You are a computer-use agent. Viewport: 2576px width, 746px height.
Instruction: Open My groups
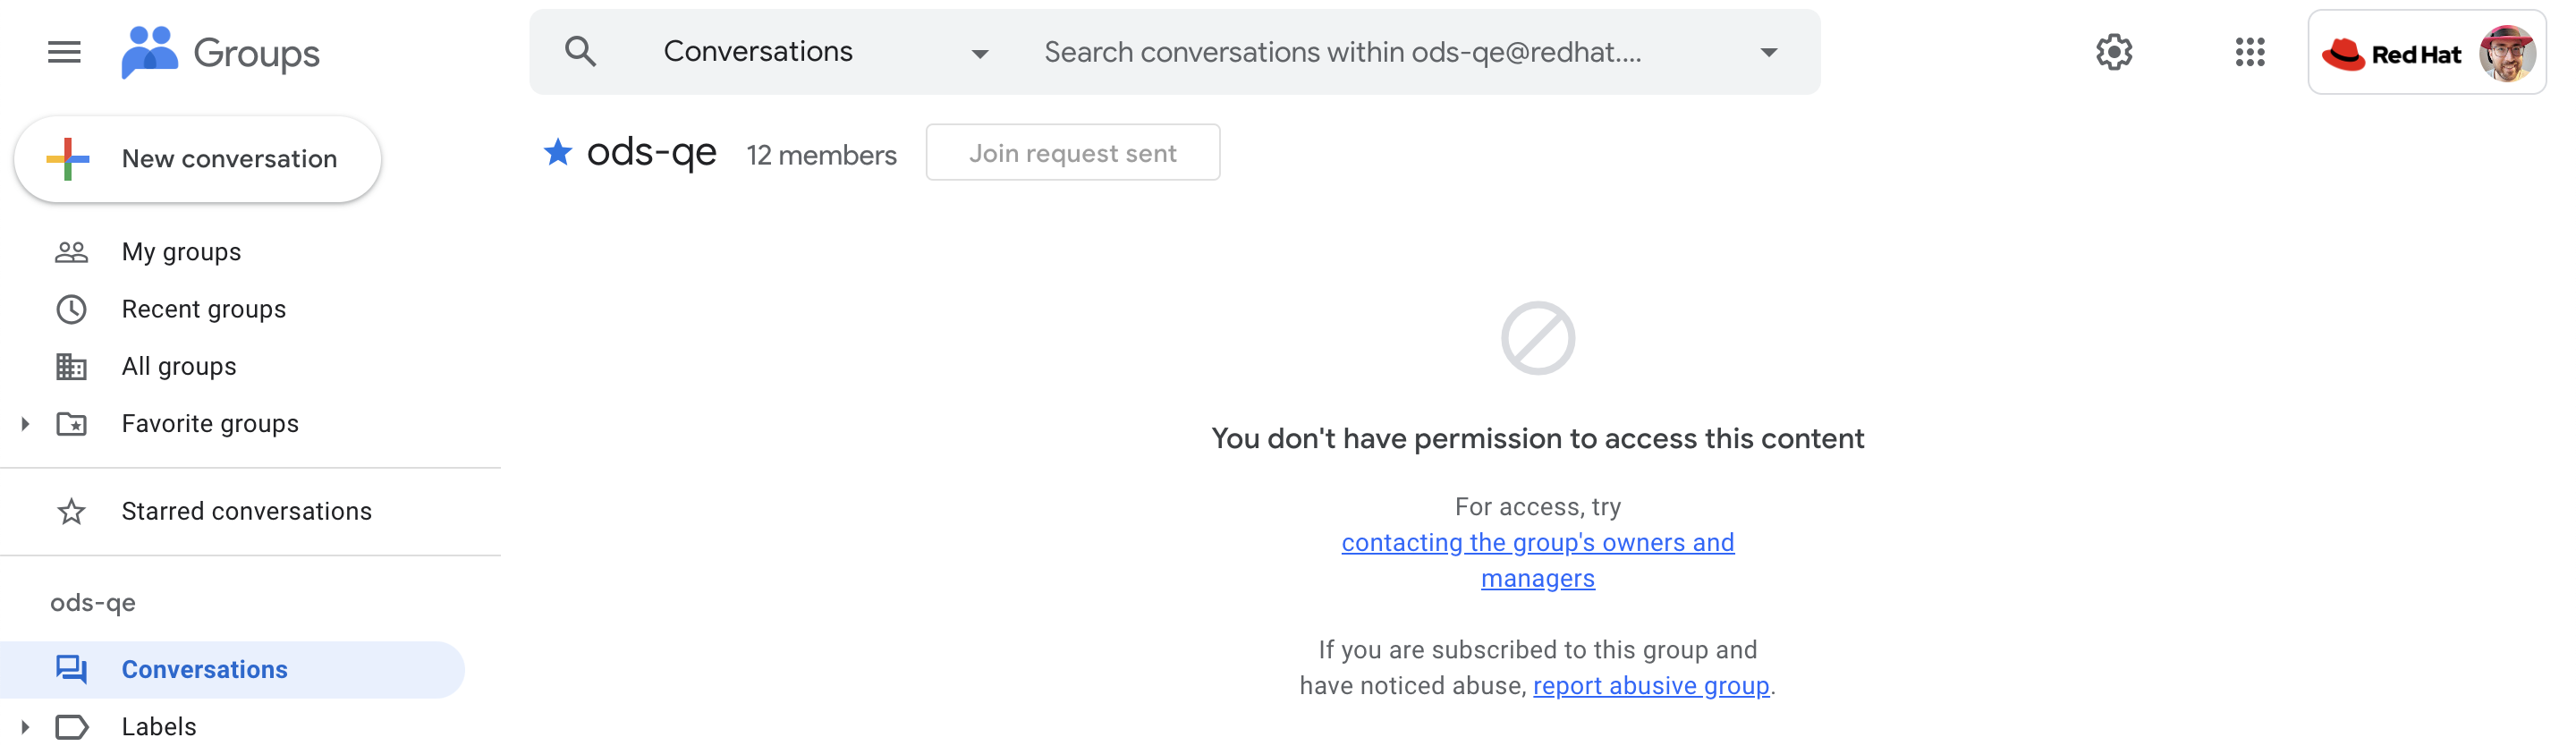pyautogui.click(x=181, y=252)
